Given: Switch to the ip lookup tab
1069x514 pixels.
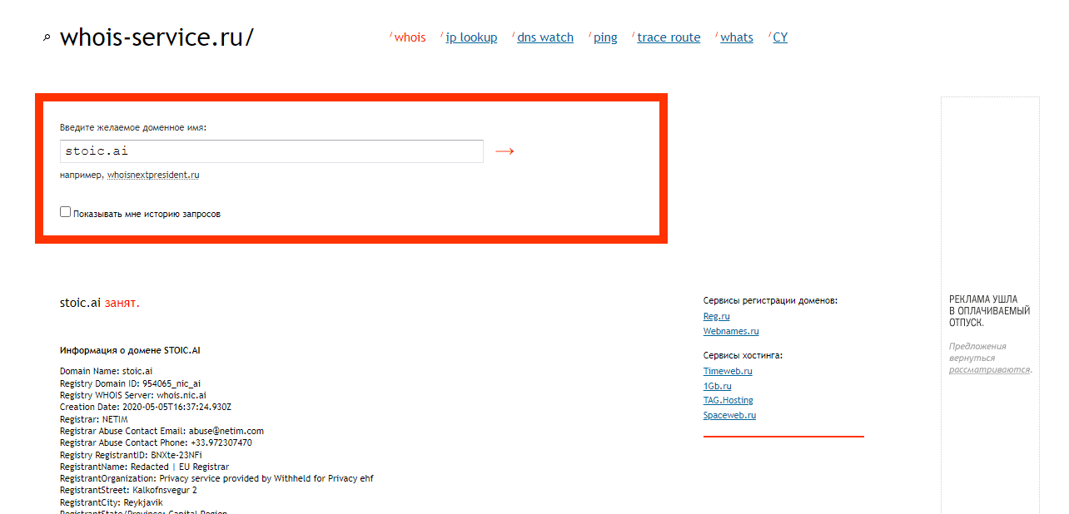Looking at the screenshot, I should click(x=471, y=37).
